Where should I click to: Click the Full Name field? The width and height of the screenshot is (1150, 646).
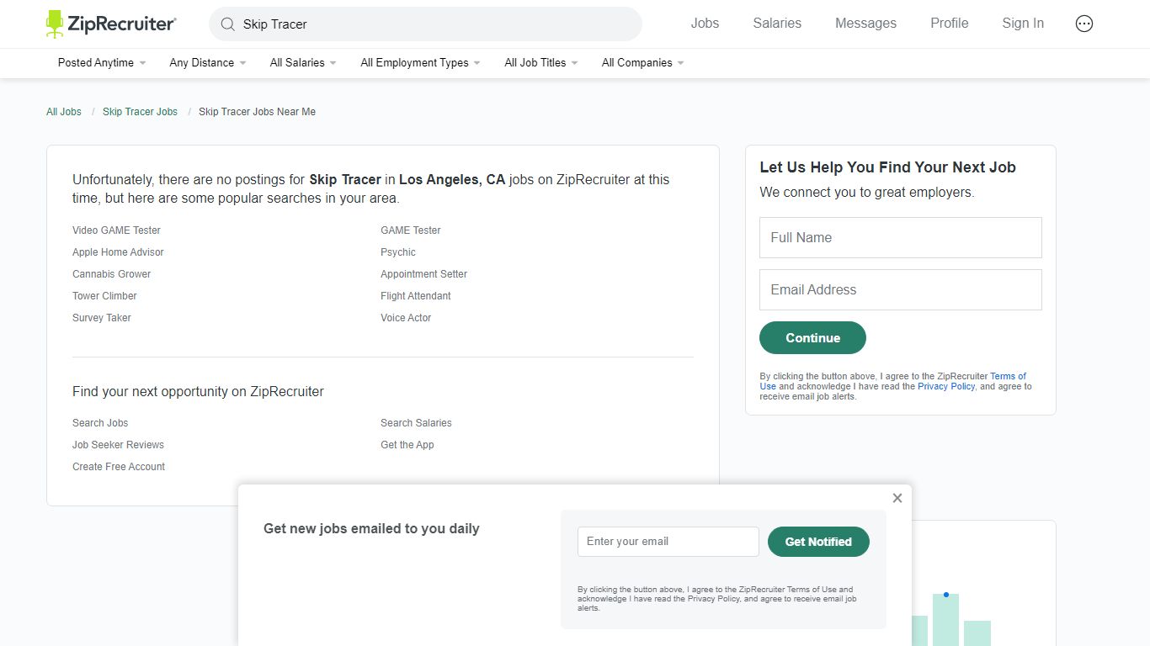[x=901, y=238]
